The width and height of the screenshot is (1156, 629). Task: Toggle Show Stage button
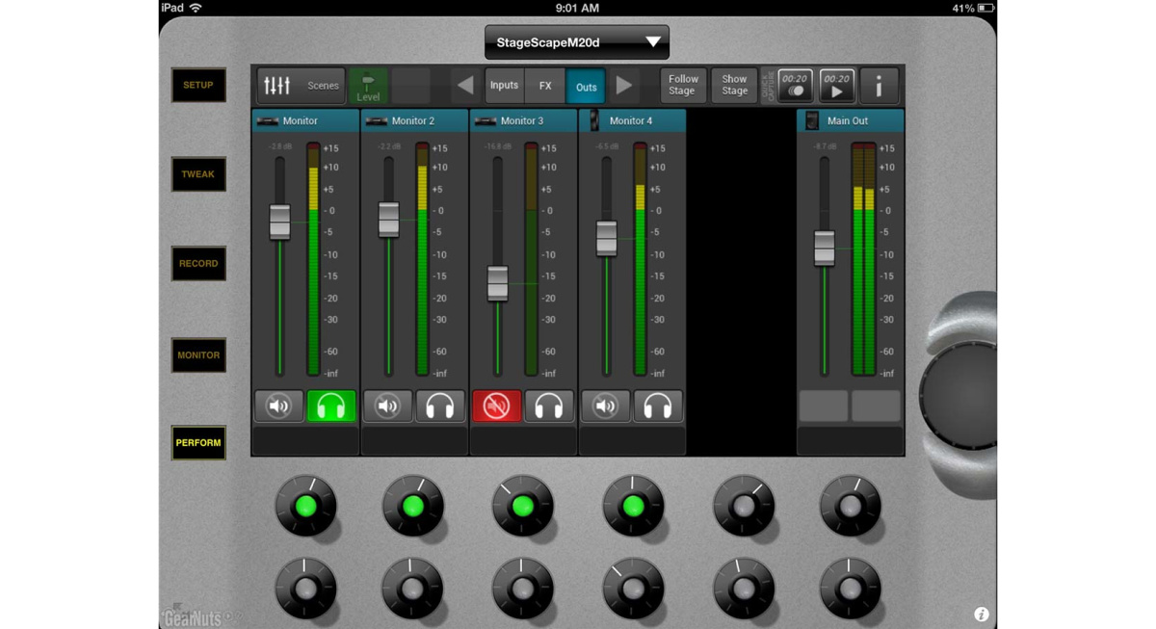tap(734, 86)
